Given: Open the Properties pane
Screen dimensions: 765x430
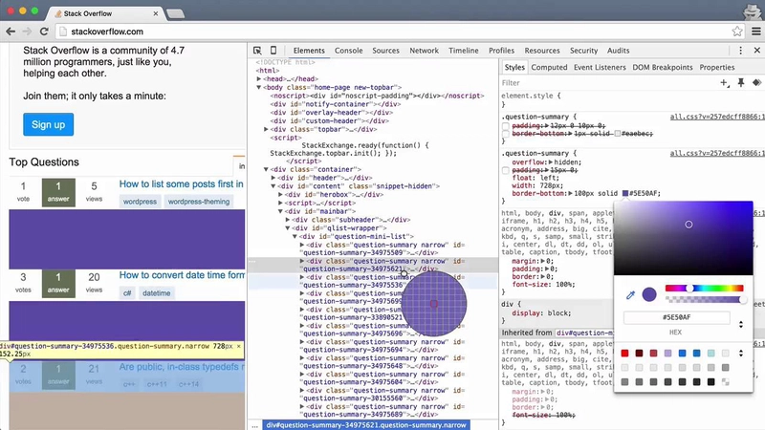Looking at the screenshot, I should 716,67.
